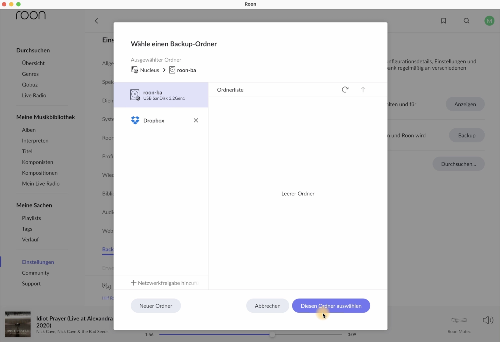Select the roon-ba USB SanDisk drive
The image size is (500, 342).
point(161,95)
